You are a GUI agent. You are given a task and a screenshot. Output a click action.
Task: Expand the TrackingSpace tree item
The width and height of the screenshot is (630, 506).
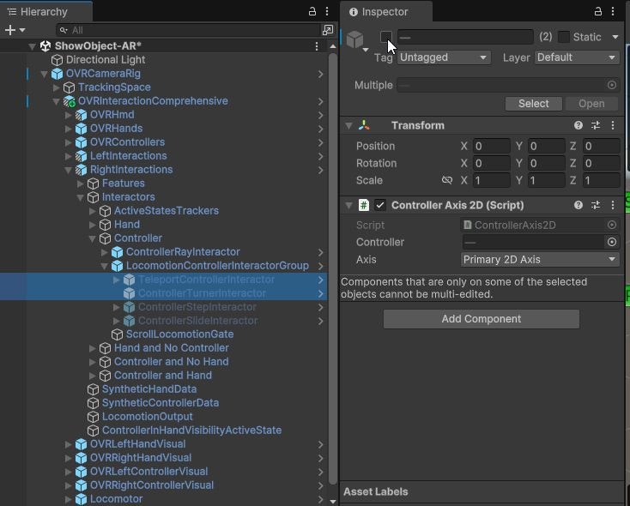[57, 87]
